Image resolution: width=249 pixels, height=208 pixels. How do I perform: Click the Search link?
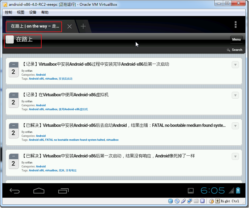click(237, 50)
